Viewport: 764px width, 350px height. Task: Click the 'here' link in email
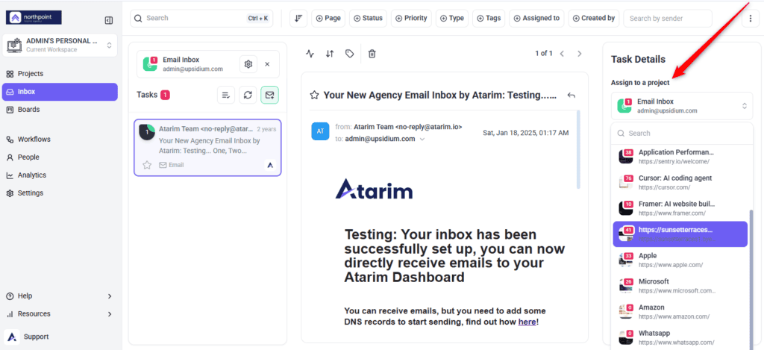(x=527, y=322)
